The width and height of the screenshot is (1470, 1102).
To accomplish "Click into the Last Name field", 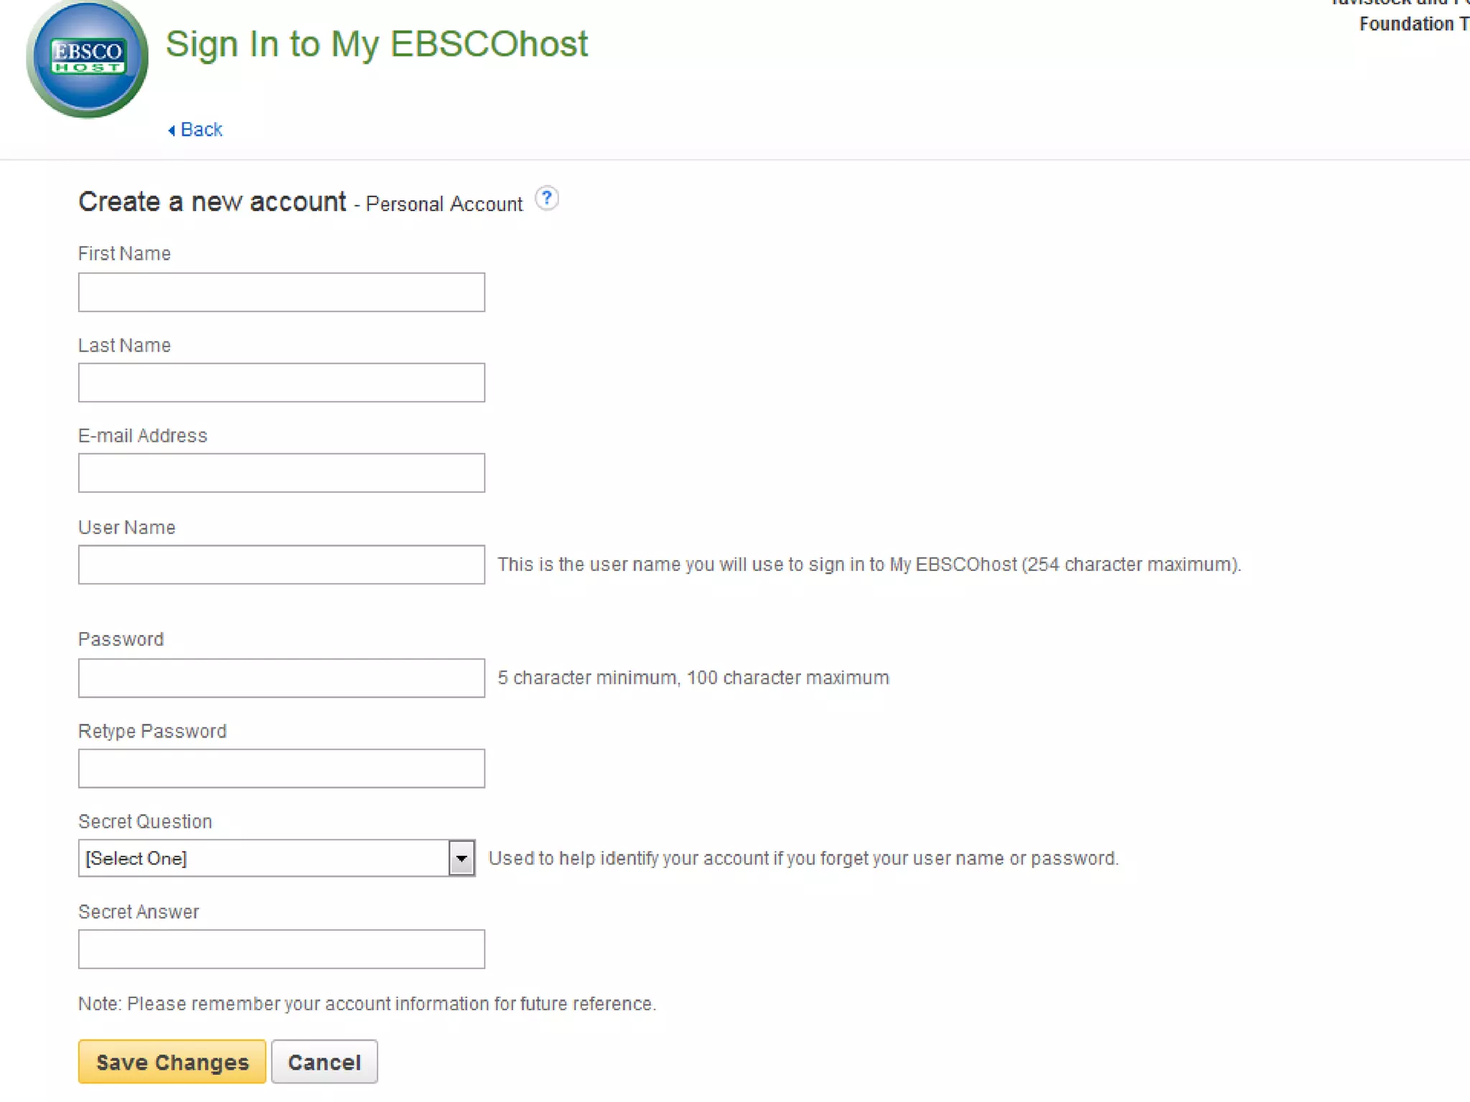I will pos(281,382).
